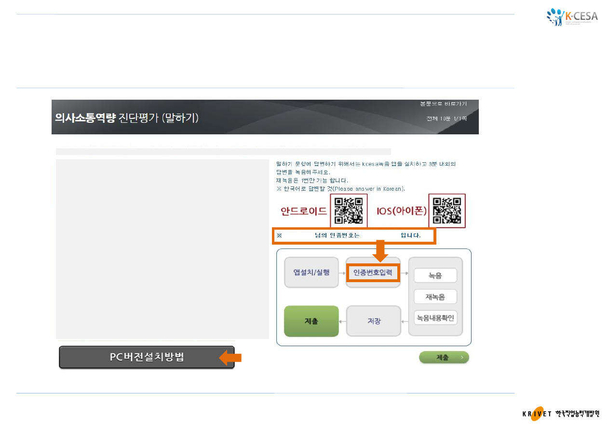Click the 저장 step box

click(374, 321)
